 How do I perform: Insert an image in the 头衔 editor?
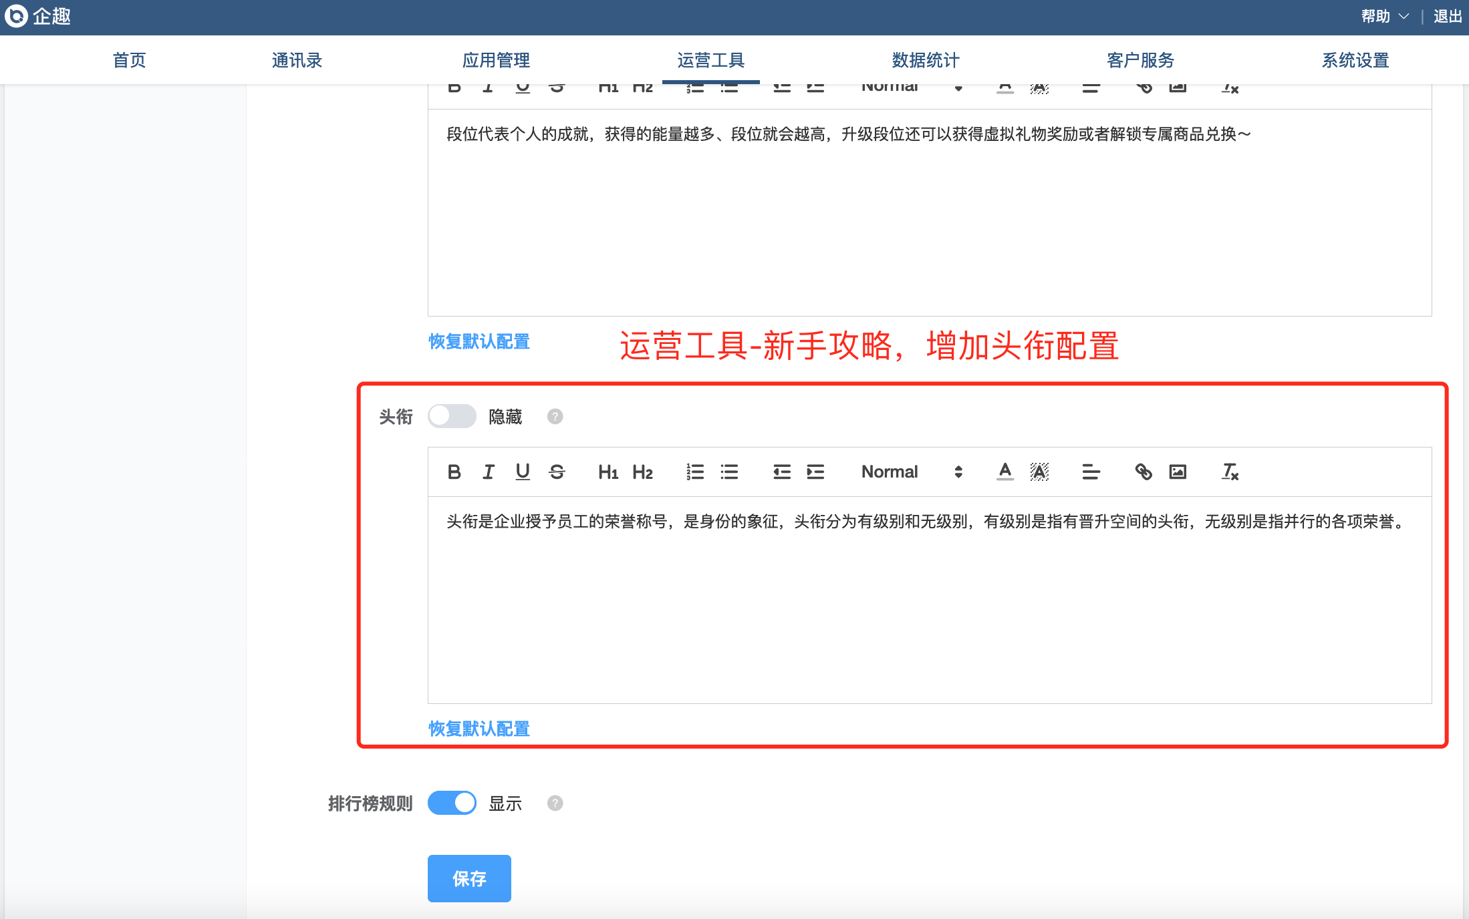point(1178,472)
